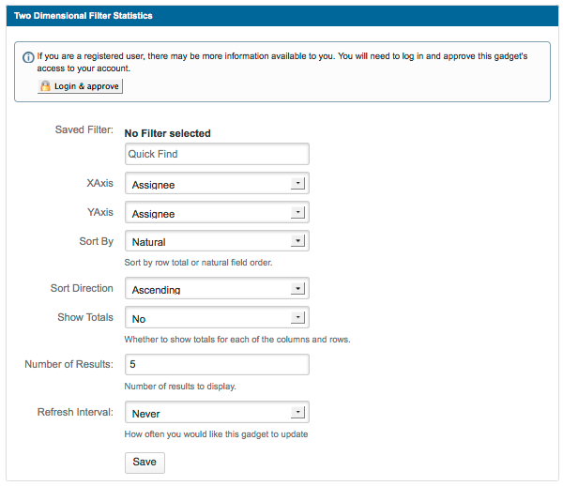Open the Show Totals dropdown
Viewport: 563px width, 486px height.
click(217, 317)
